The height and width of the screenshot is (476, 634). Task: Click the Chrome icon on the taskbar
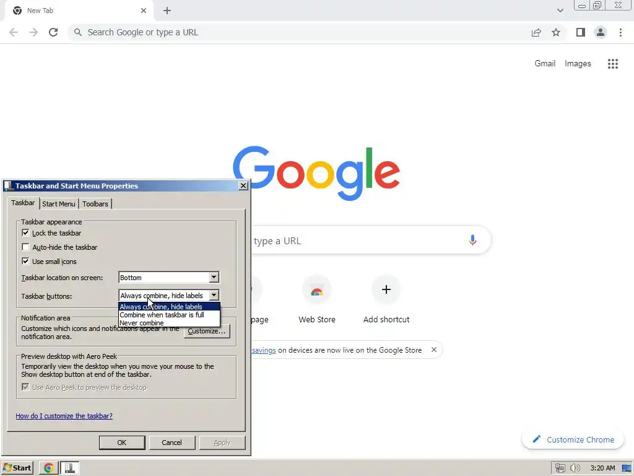tap(48, 468)
